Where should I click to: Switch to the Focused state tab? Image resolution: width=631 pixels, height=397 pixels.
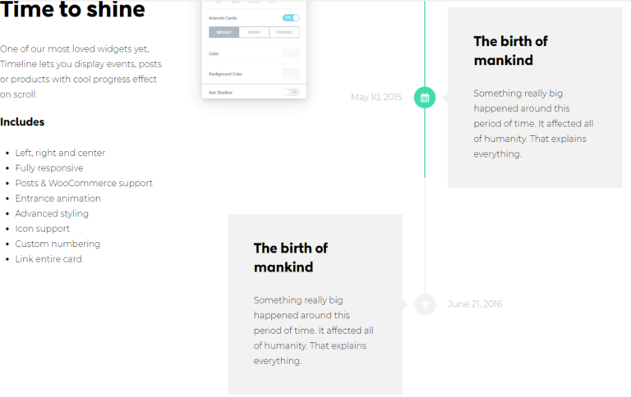tap(284, 32)
